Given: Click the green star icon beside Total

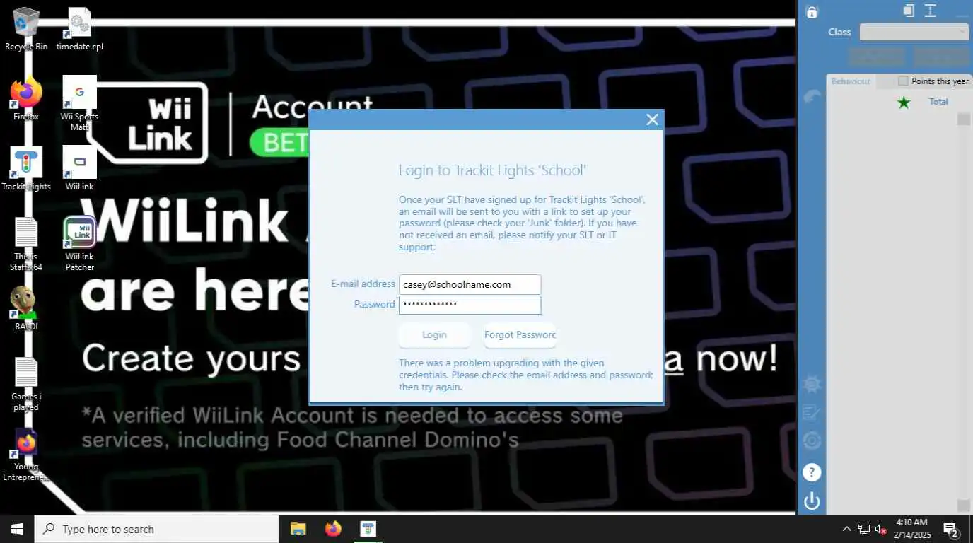Looking at the screenshot, I should coord(904,103).
